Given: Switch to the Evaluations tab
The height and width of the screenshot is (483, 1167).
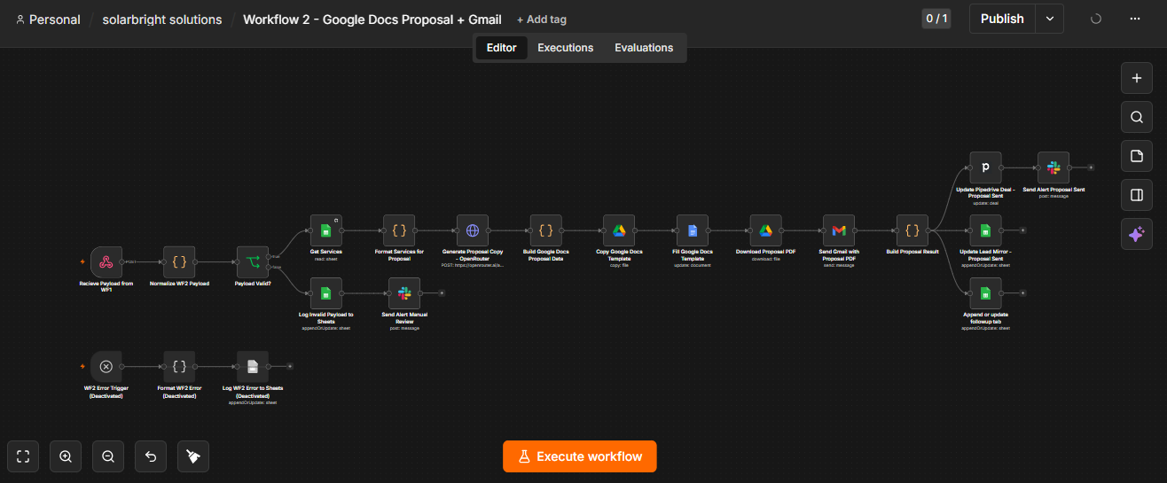Looking at the screenshot, I should (x=644, y=48).
